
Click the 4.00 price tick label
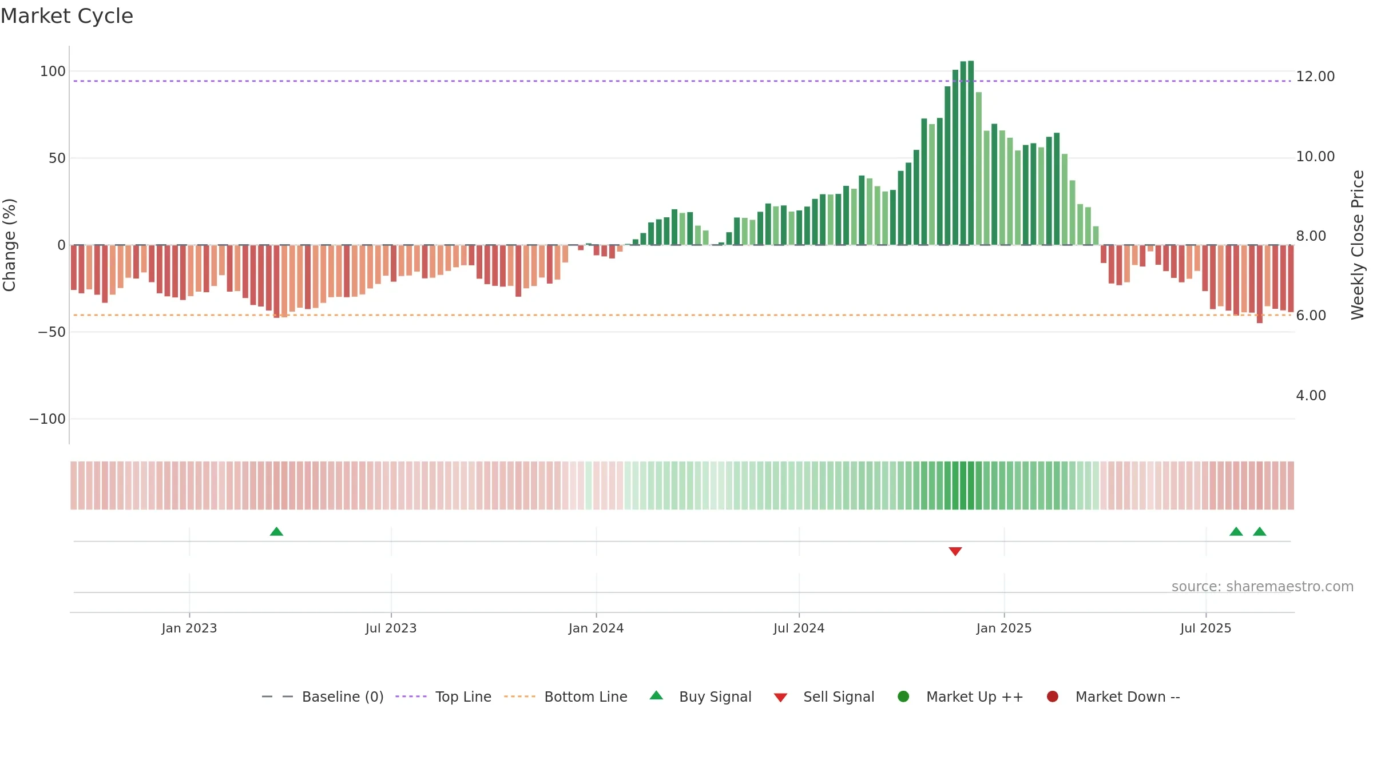tap(1311, 396)
